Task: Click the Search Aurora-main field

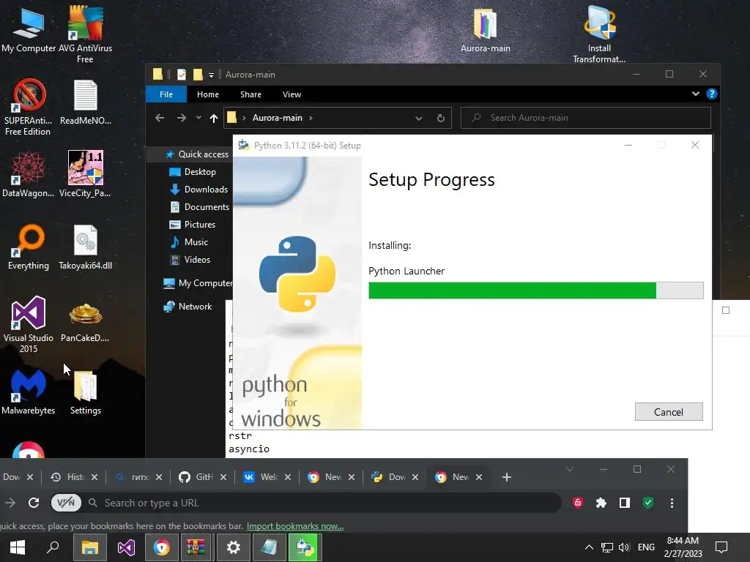Action: 585,118
